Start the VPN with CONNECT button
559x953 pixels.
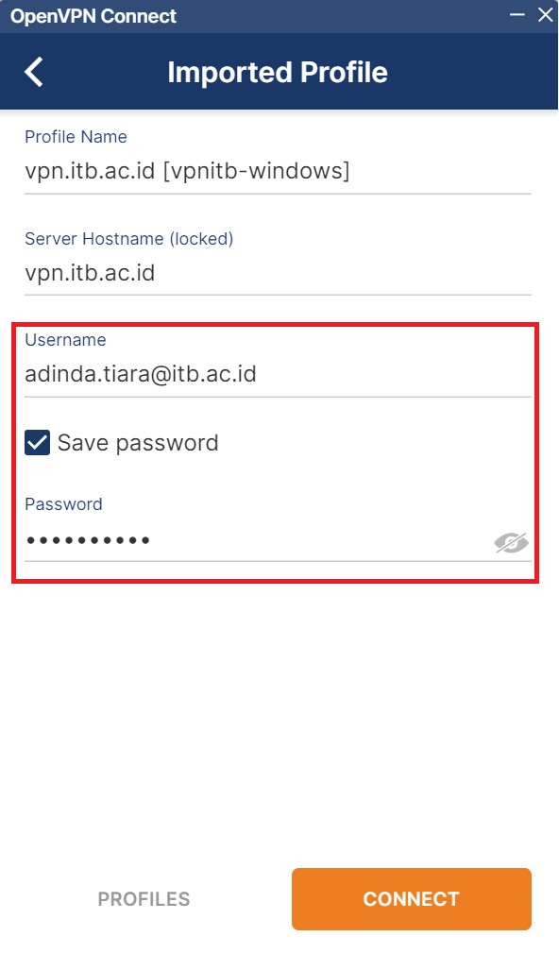pyautogui.click(x=412, y=899)
